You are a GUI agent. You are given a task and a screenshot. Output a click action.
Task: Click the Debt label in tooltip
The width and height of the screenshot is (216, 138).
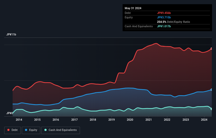pos(128,13)
